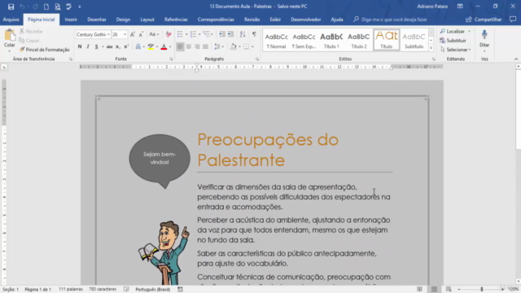Switch to the Revisão tab
This screenshot has height=293, width=521.
[252, 20]
